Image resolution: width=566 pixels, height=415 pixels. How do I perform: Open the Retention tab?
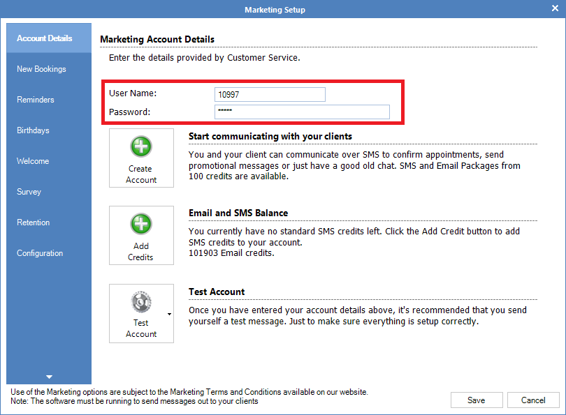click(34, 222)
